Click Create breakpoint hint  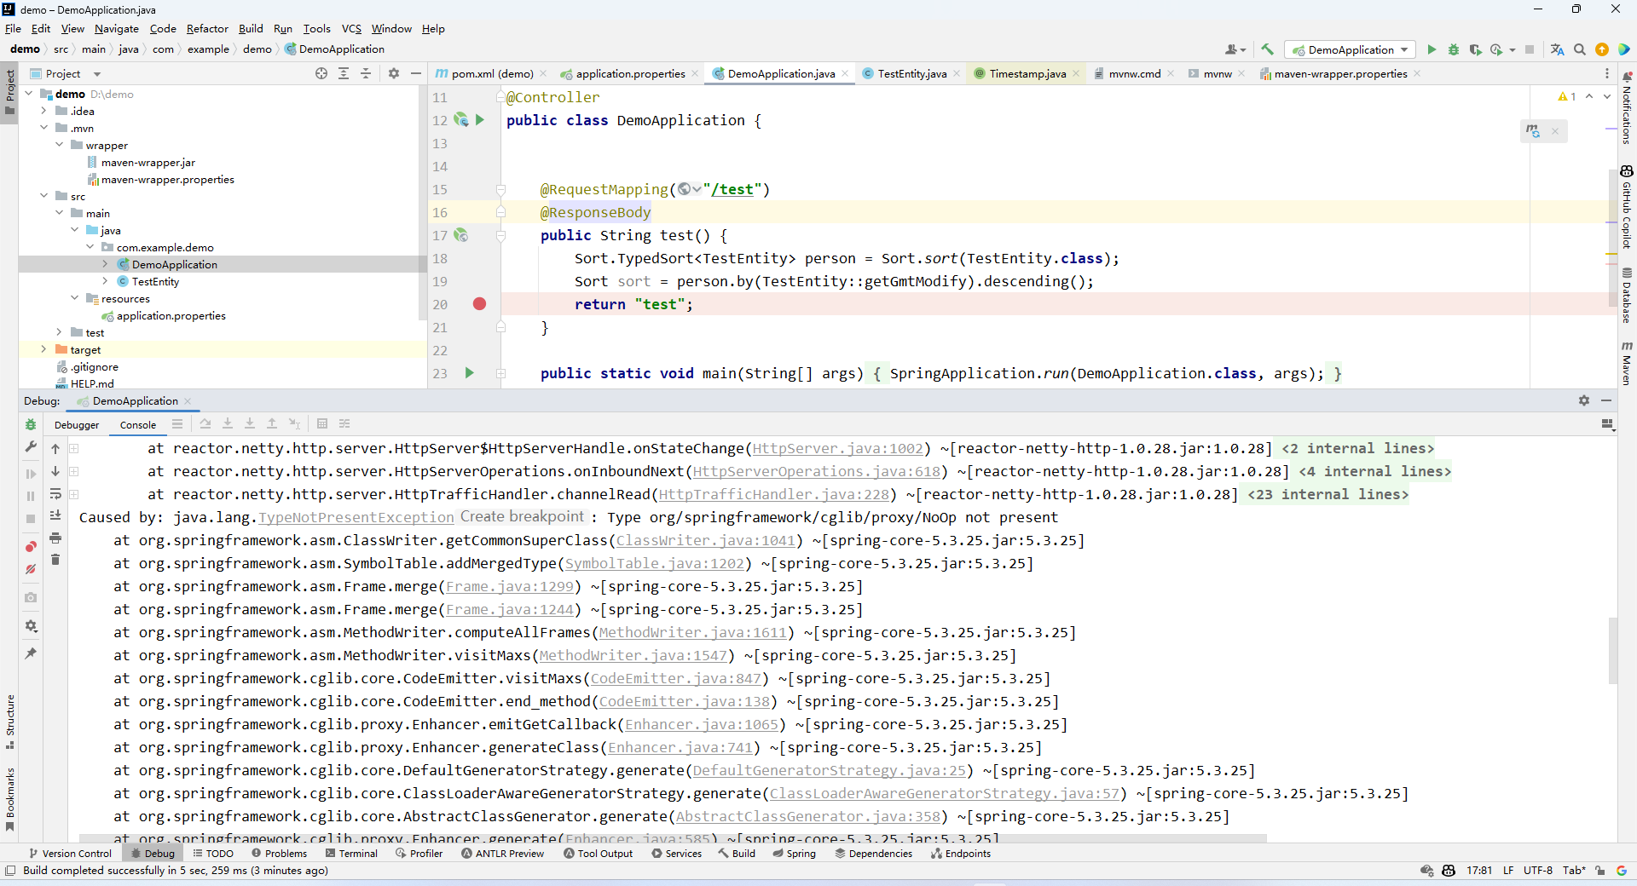tap(522, 516)
